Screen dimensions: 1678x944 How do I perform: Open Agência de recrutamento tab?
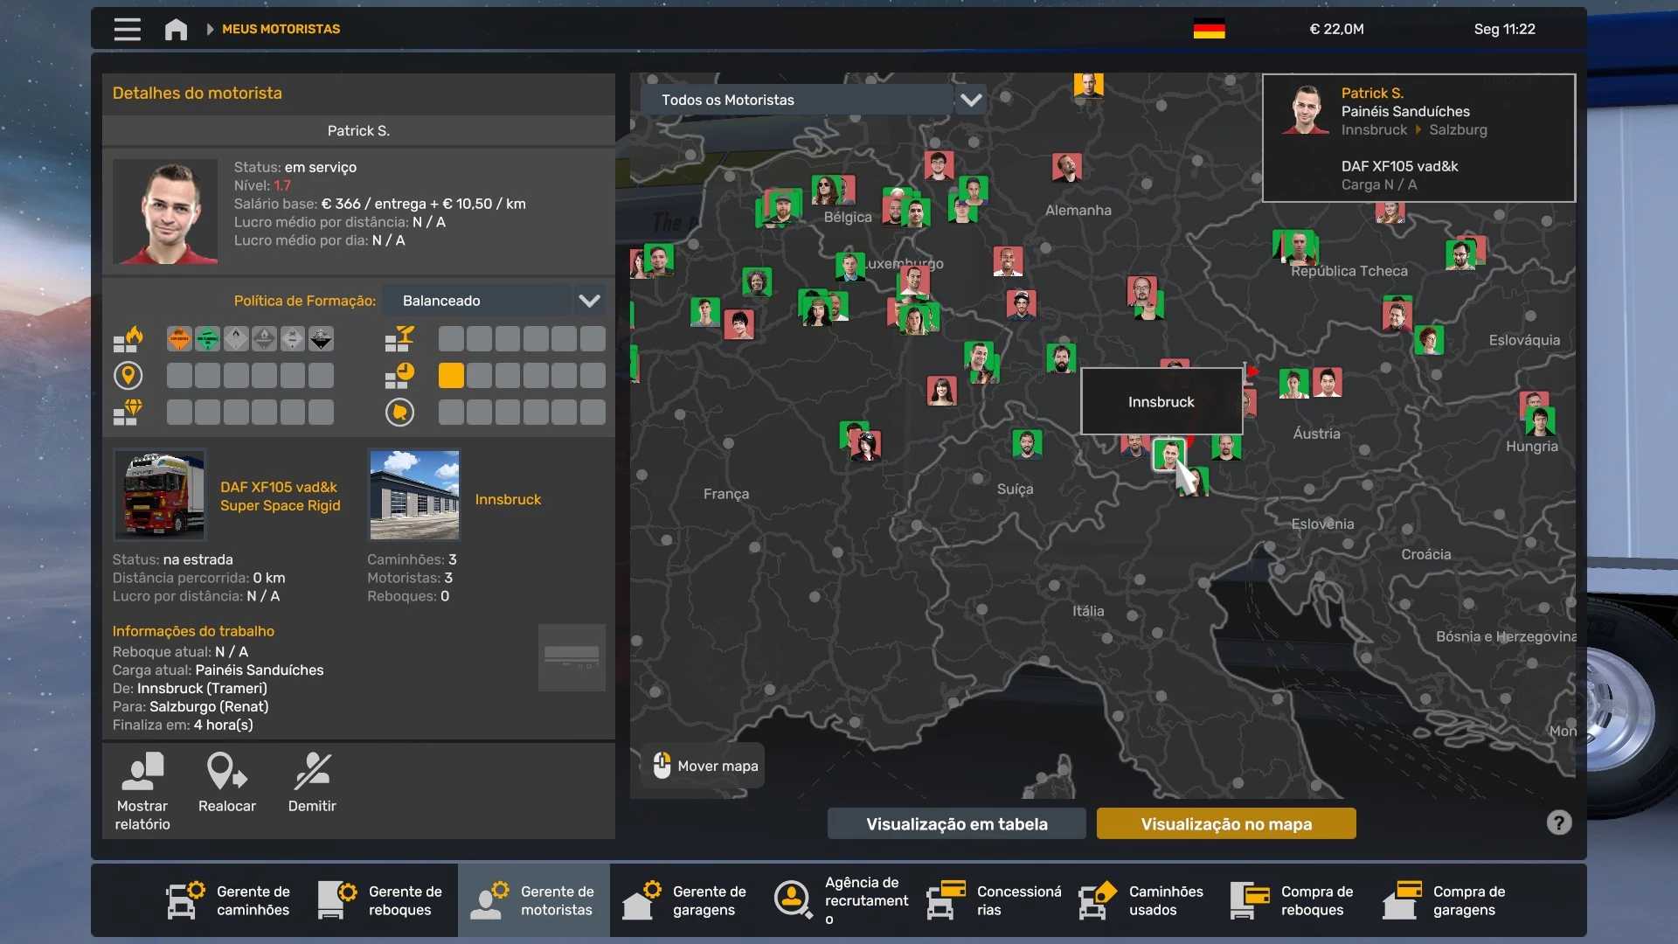point(841,900)
